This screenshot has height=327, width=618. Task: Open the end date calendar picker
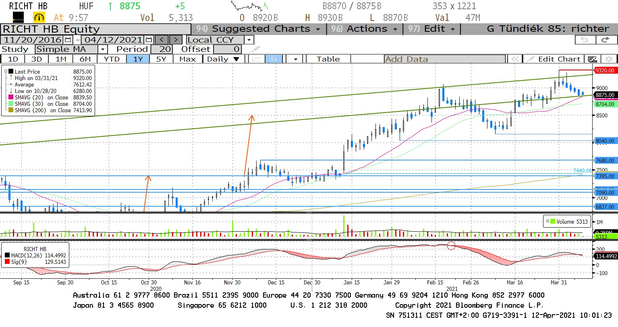click(x=149, y=40)
